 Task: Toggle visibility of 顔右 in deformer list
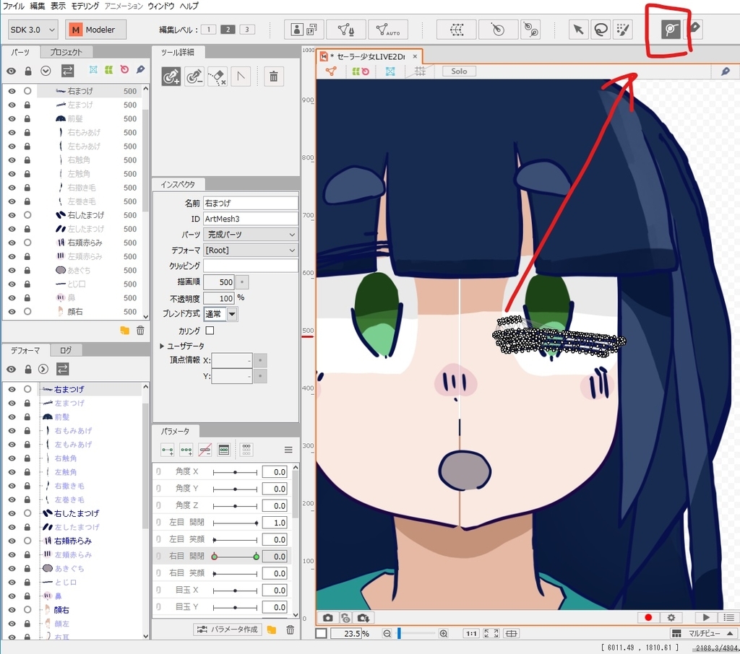[x=12, y=610]
